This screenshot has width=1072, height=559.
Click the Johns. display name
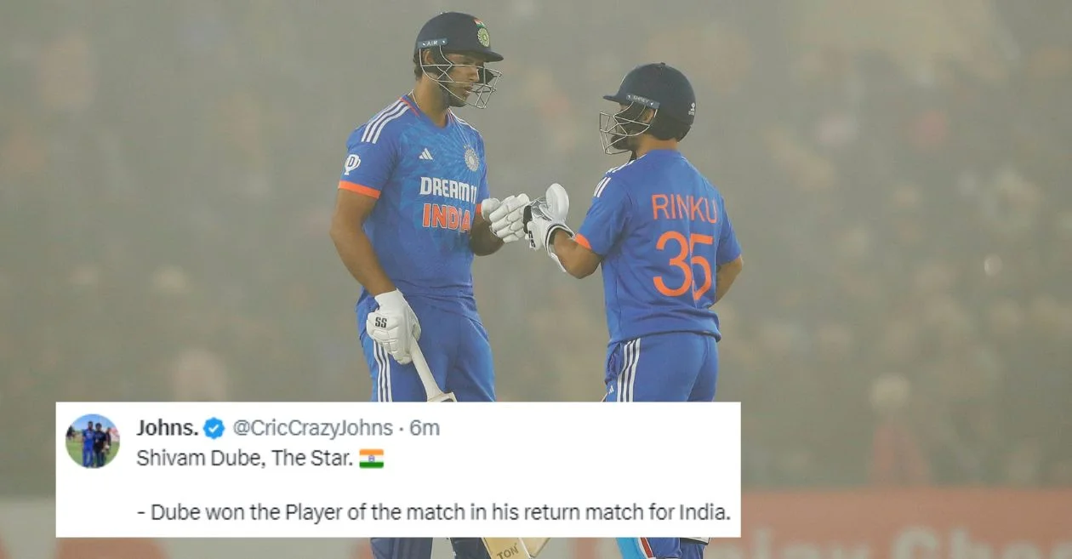click(x=167, y=428)
